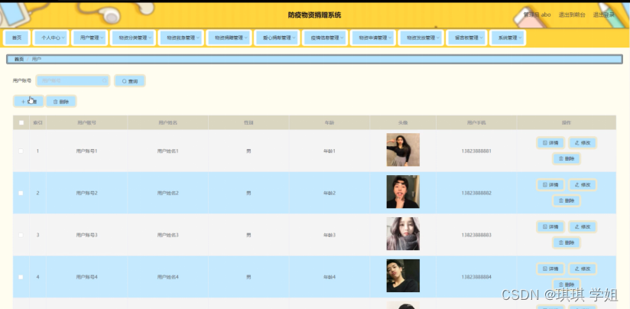Screen dimensions: 630x309
Task: Open 详情 for user 用户账号1
Action: click(550, 143)
